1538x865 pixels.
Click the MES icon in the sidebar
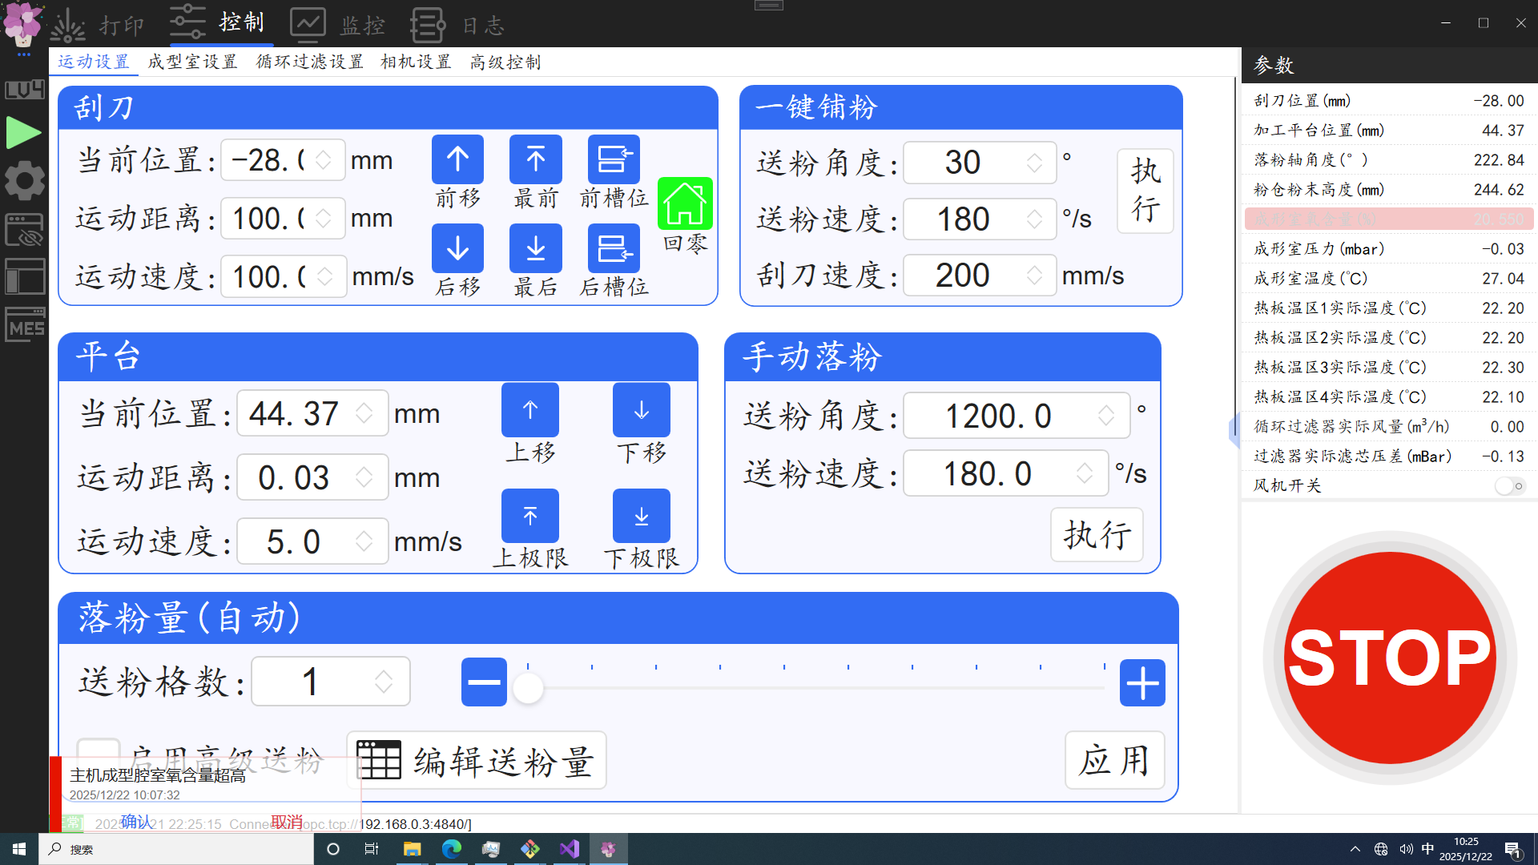click(x=25, y=326)
